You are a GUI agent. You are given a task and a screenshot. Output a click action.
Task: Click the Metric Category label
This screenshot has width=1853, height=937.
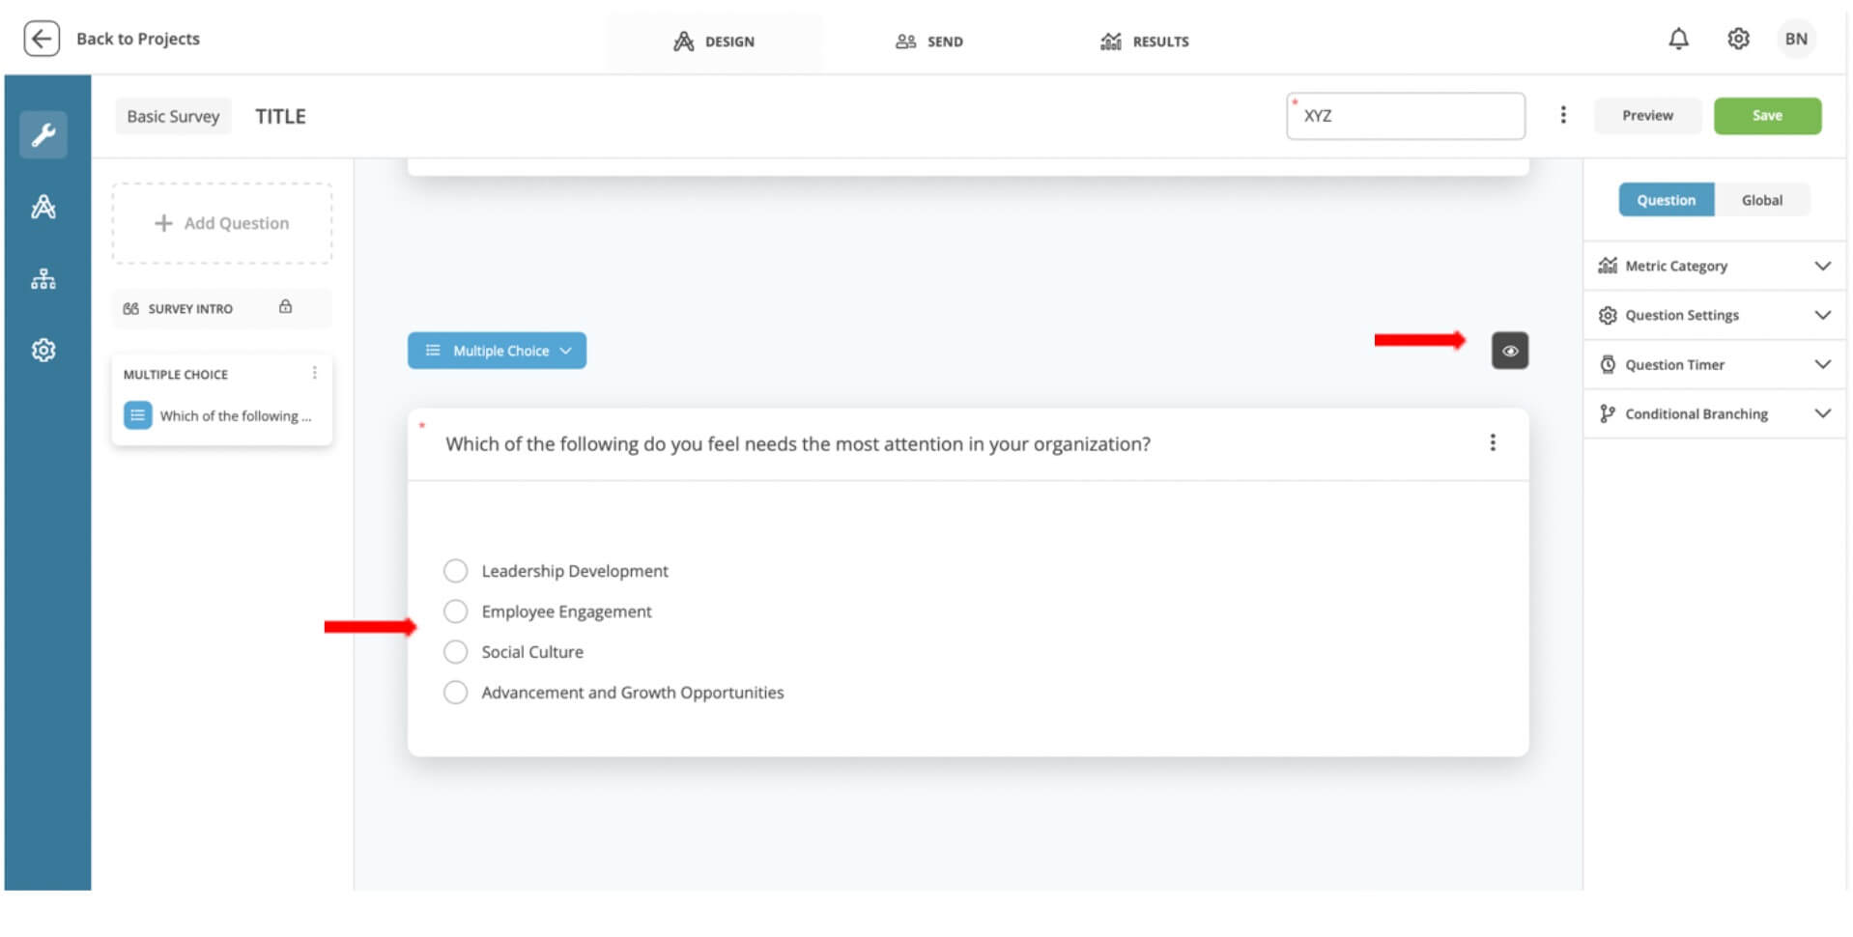click(x=1676, y=266)
